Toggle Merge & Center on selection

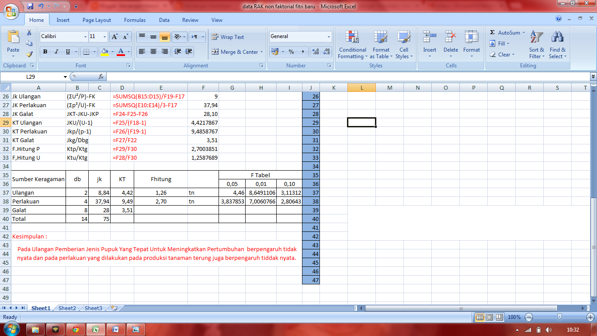coord(236,52)
